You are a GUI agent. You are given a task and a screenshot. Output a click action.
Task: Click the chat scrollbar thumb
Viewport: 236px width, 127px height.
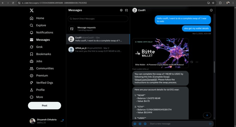[214, 67]
